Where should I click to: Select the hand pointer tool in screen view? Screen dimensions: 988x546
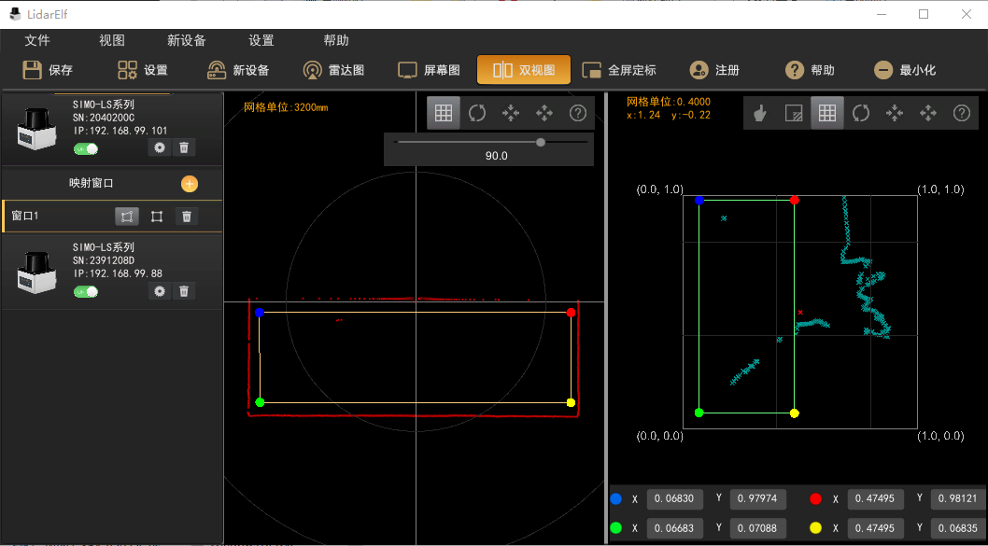tap(759, 113)
